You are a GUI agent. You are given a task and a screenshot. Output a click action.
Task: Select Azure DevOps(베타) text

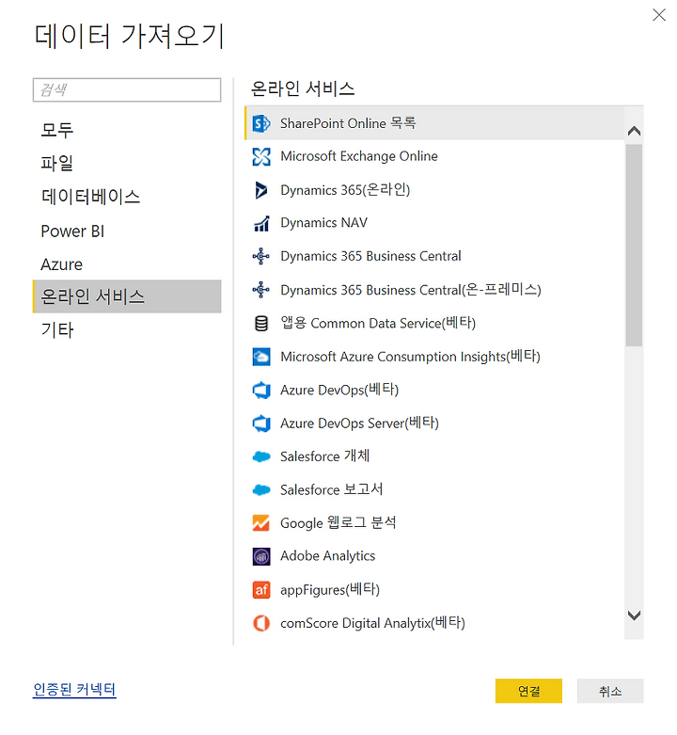tap(339, 390)
